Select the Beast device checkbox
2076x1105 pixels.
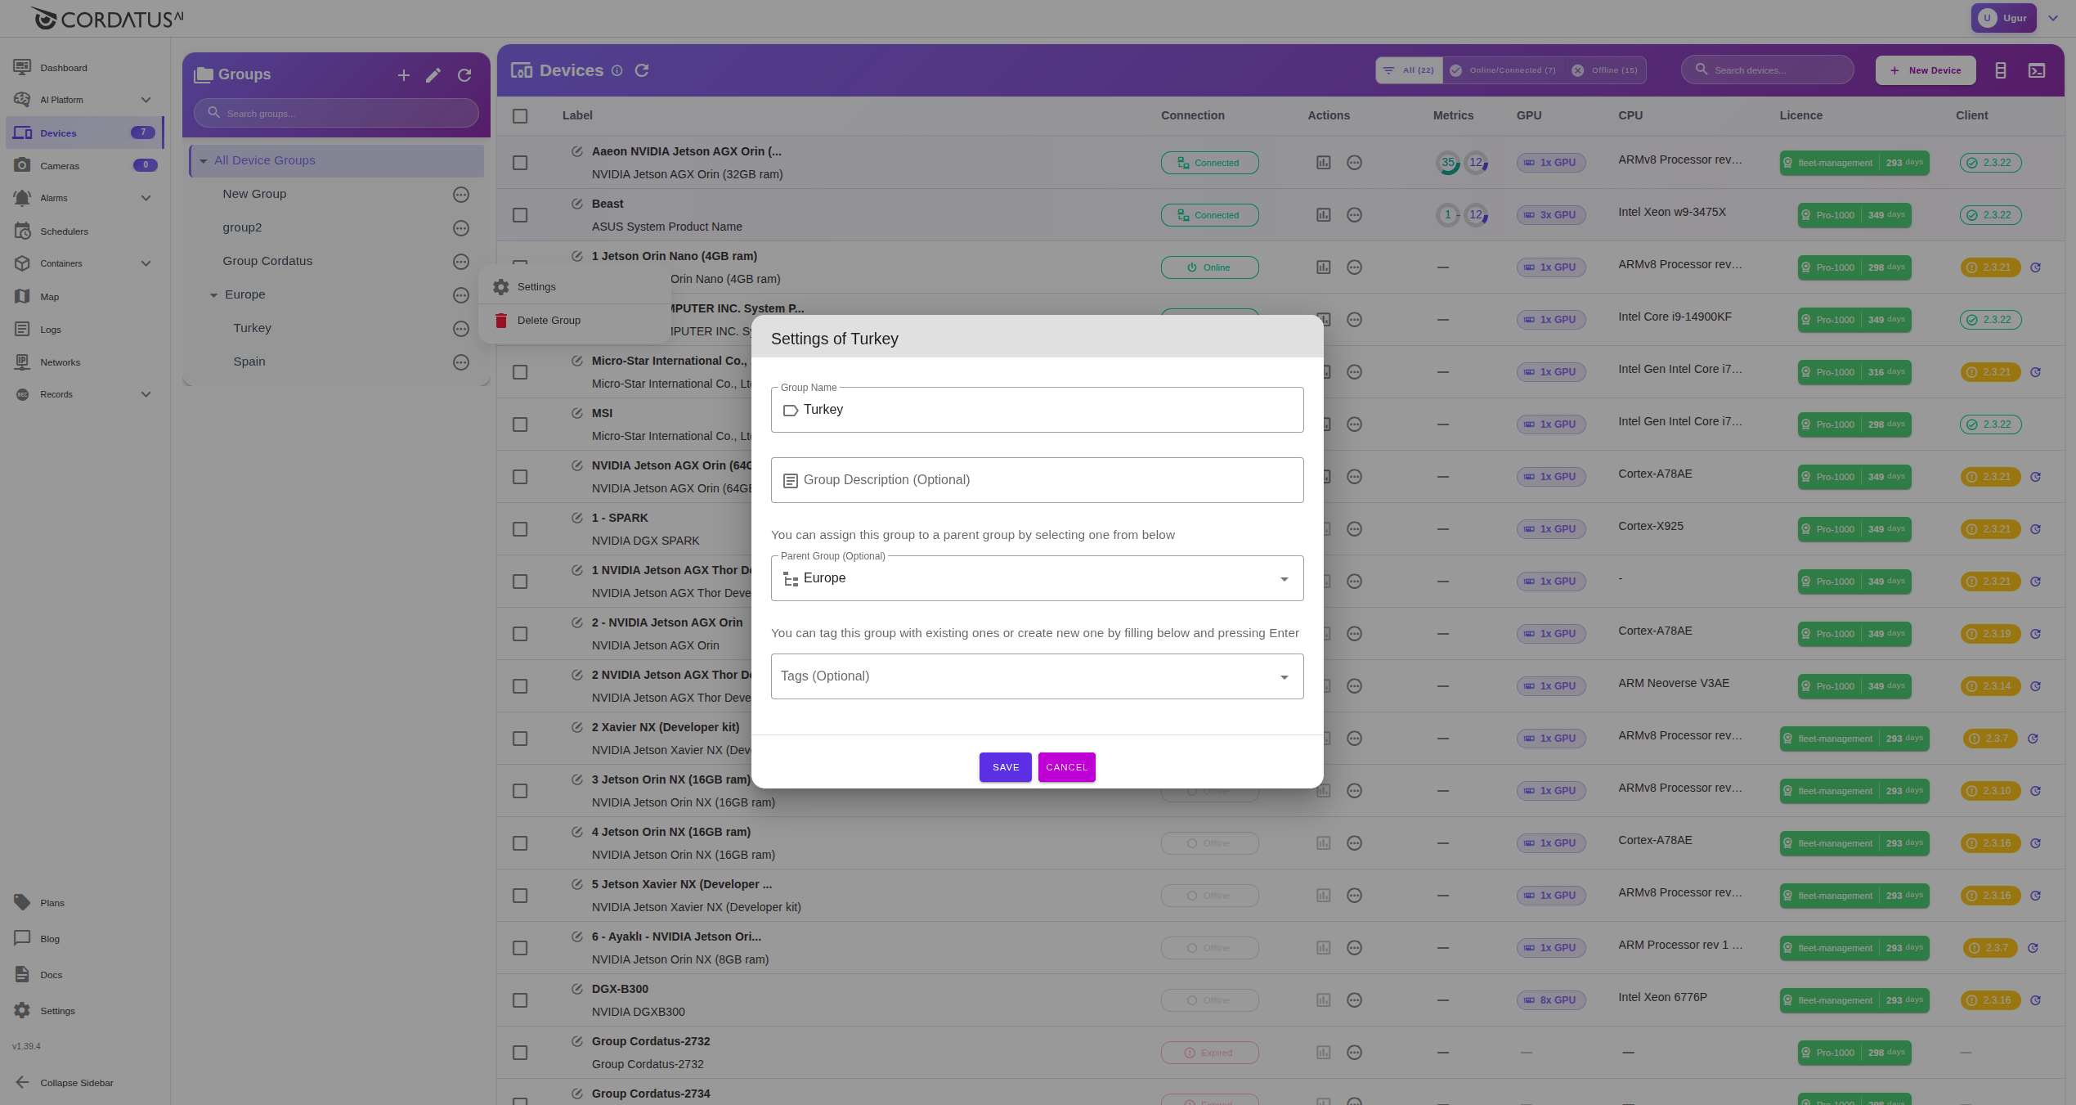[x=520, y=215]
